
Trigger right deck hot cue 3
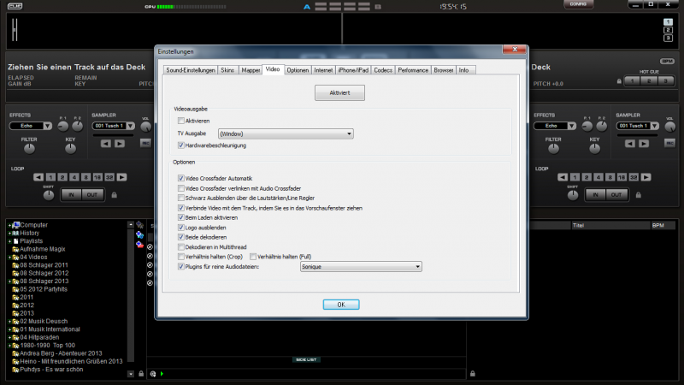(x=666, y=81)
